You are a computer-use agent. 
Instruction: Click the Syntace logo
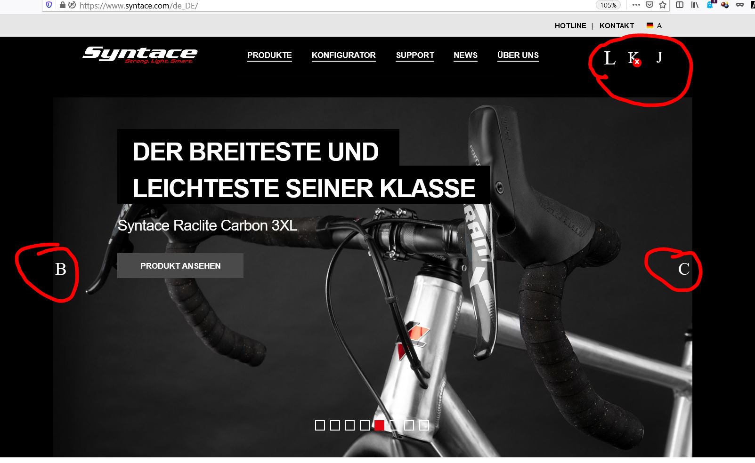[x=140, y=55]
